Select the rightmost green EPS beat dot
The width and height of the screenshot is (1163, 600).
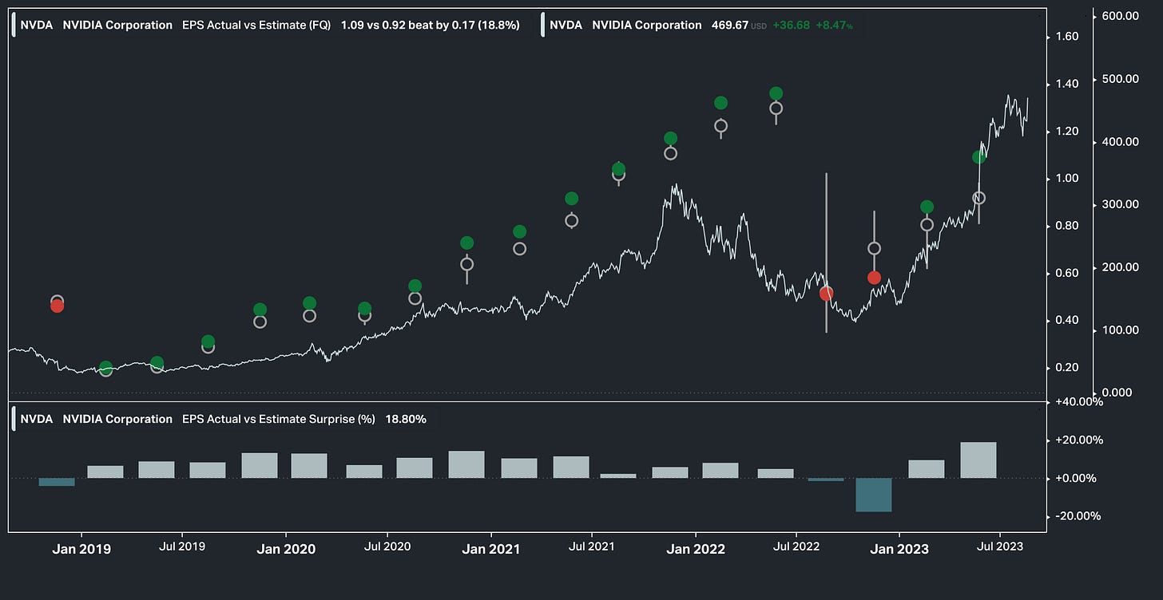click(x=978, y=157)
